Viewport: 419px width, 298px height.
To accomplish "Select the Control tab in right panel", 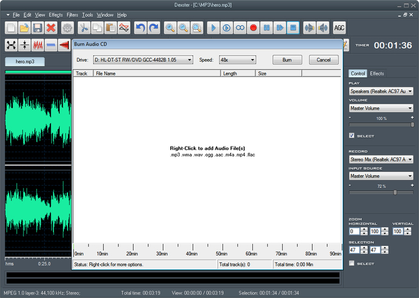I will click(358, 73).
